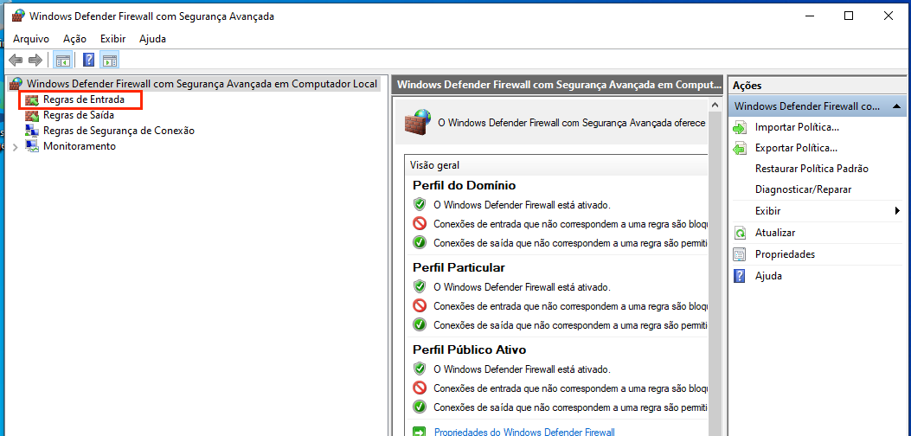Select Monitoramento in the tree
This screenshot has height=436, width=911.
[80, 146]
